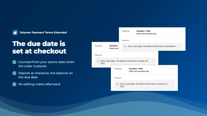This screenshot has width=207, height=116.
Task: Expand the Shipping chevron in the 25% due card
Action: (x=174, y=69)
